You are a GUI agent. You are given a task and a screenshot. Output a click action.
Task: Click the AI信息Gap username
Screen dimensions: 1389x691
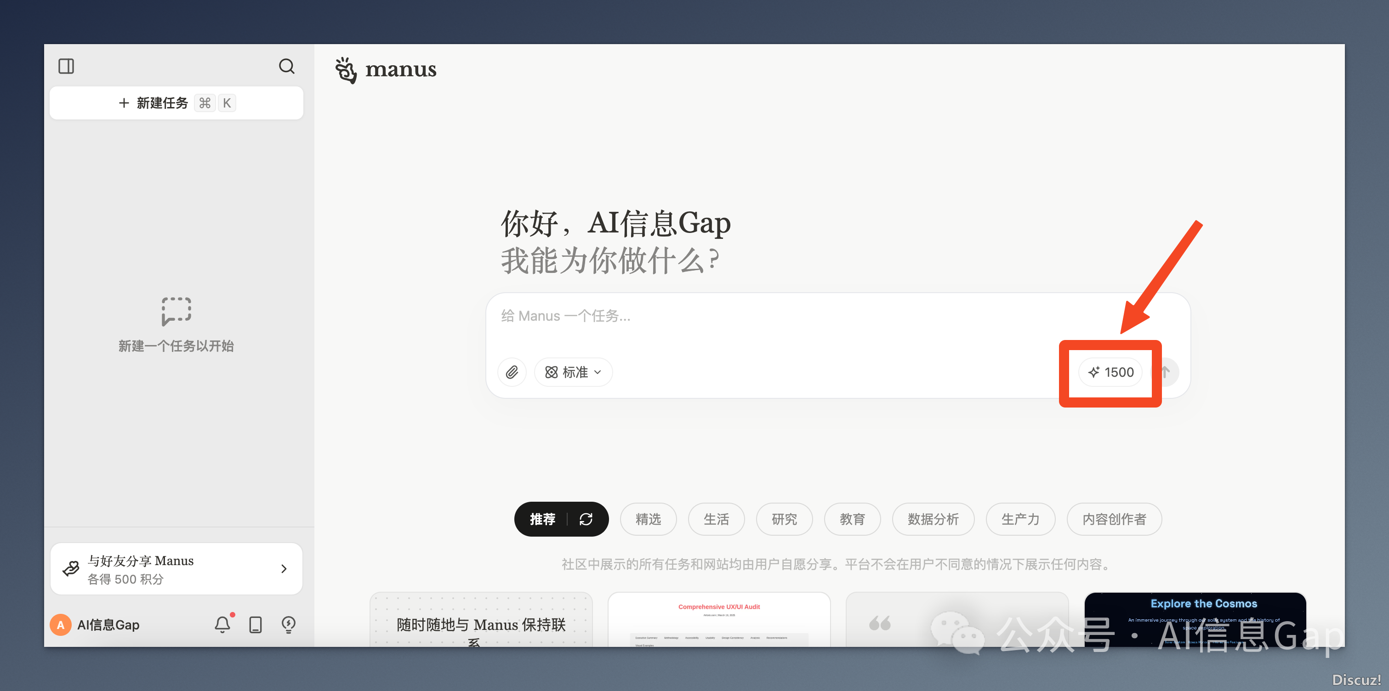point(108,625)
